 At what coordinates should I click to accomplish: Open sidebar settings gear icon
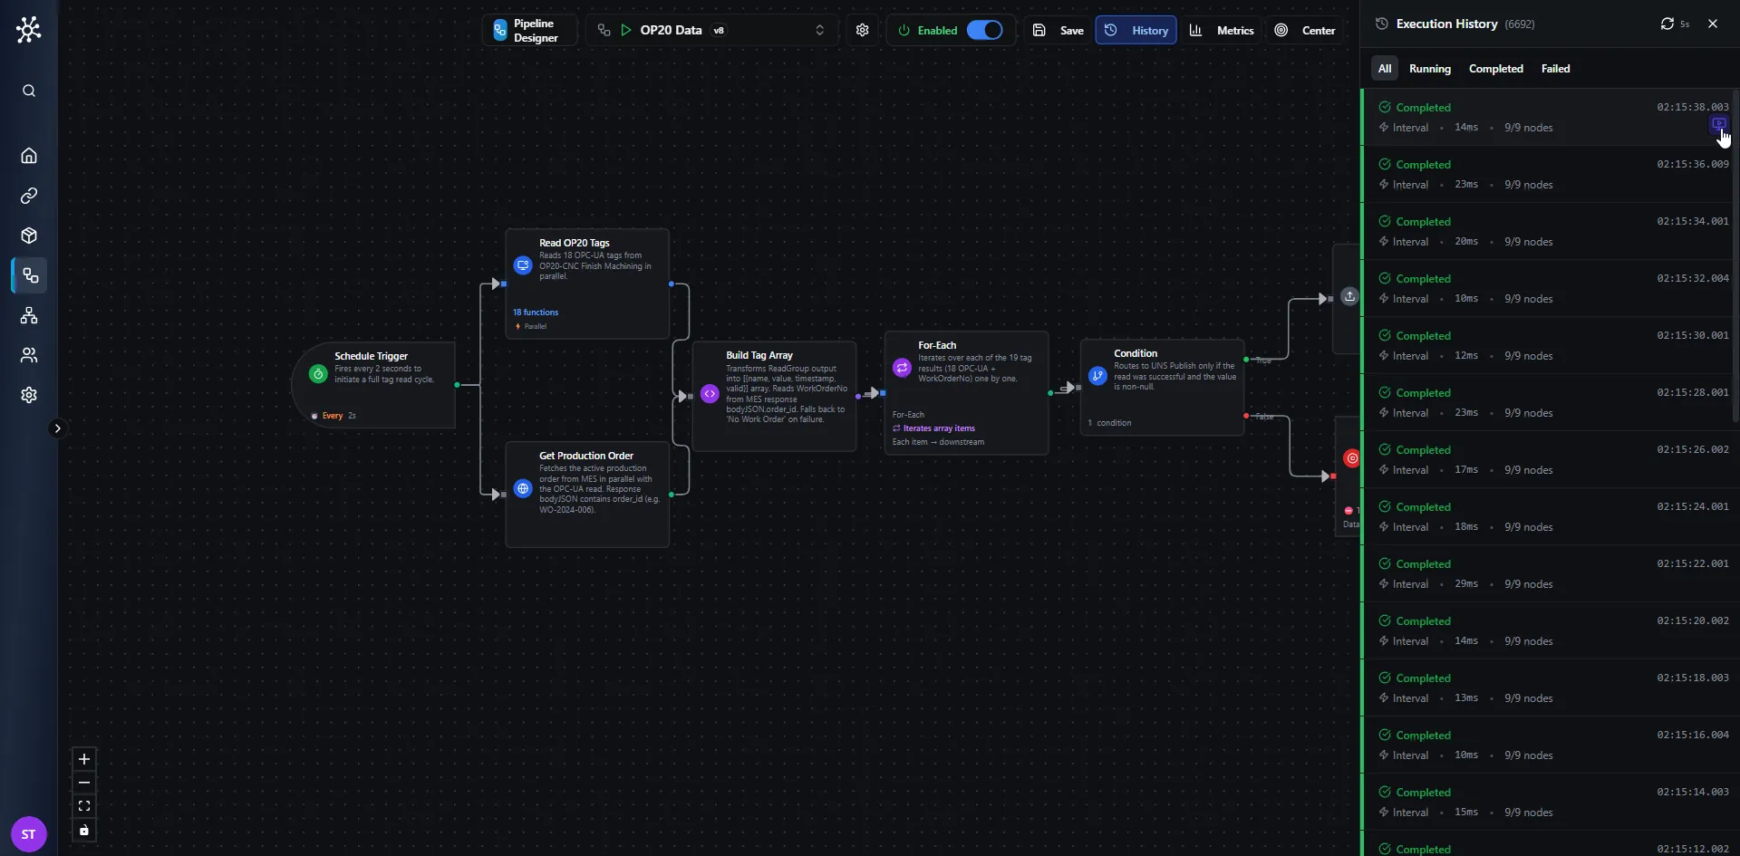[x=29, y=395]
